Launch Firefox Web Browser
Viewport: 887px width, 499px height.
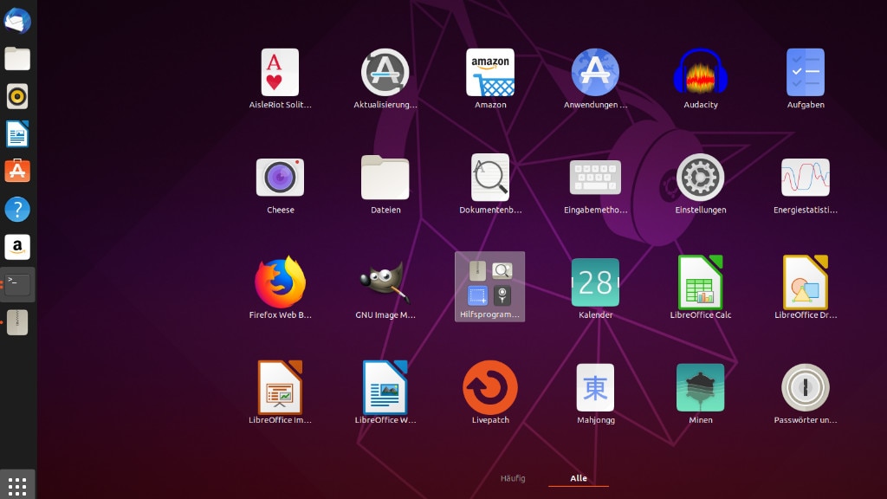[x=279, y=282]
